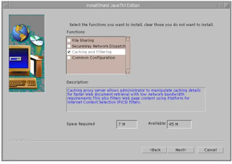
Task: Cancel the installation
Action: (210, 150)
